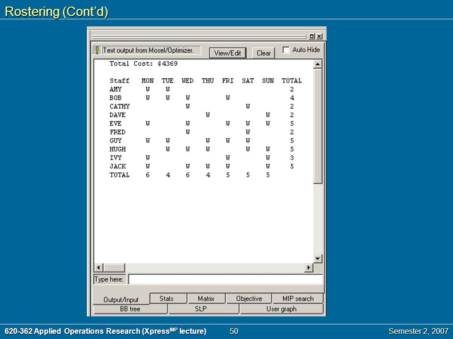This screenshot has height=339, width=453.
Task: Click the vertical scrollbar down arrow
Action: click(318, 258)
